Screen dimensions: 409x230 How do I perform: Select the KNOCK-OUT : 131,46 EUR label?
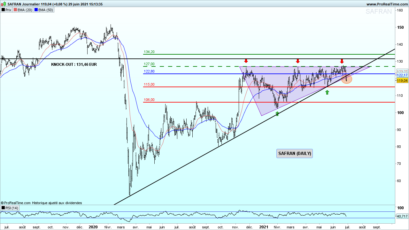click(x=74, y=64)
